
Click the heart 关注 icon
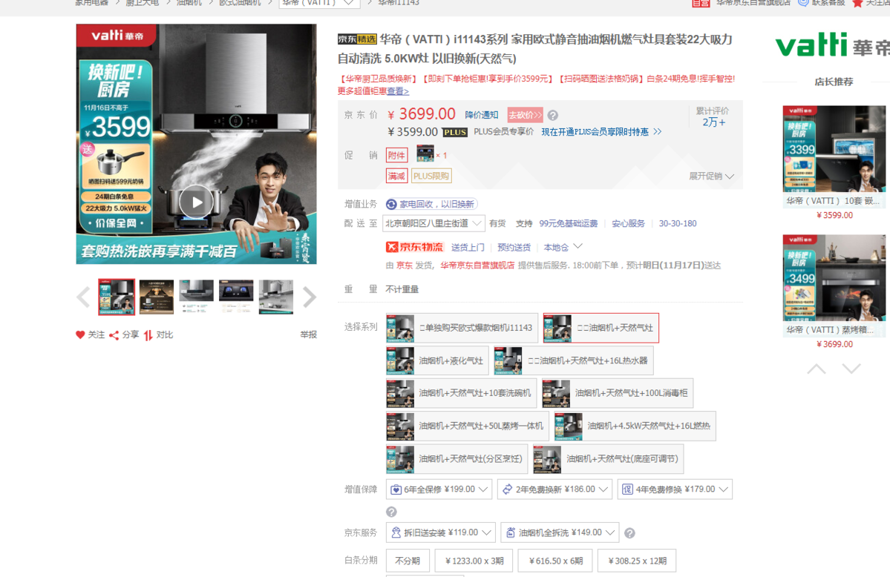click(80, 334)
